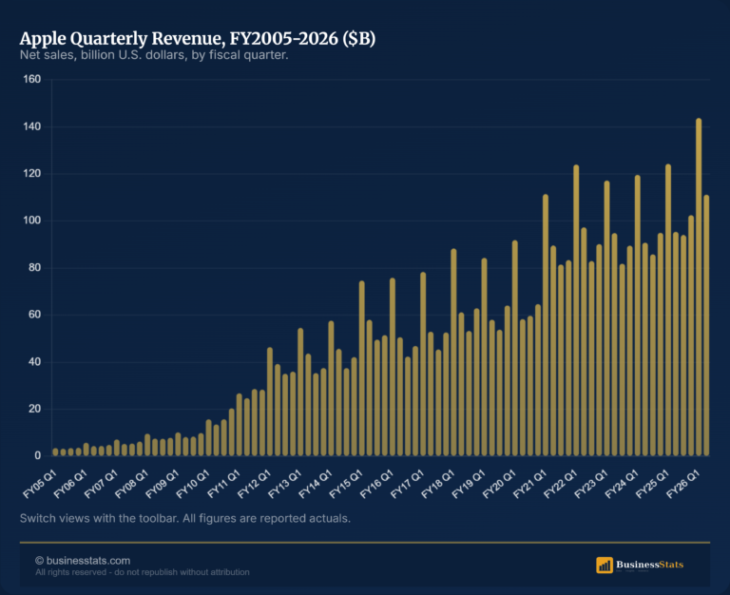Select the final rightmost bar in the chart
This screenshot has height=595, width=730.
(706, 325)
